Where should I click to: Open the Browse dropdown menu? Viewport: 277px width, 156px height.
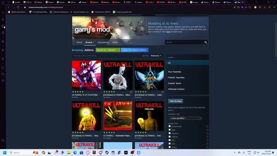tap(90, 42)
